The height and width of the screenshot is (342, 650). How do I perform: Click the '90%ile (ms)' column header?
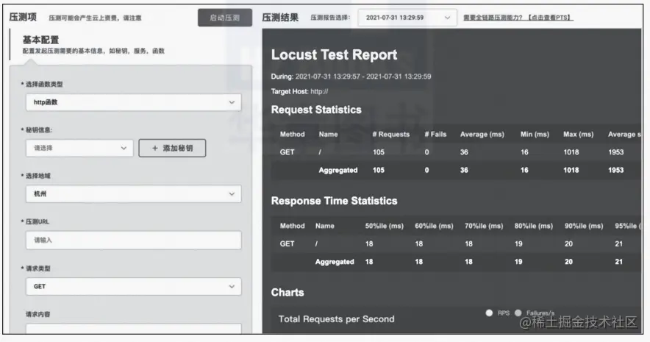tap(584, 226)
